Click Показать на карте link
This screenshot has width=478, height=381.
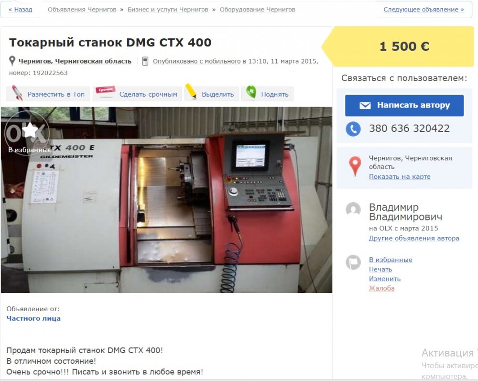(x=400, y=176)
